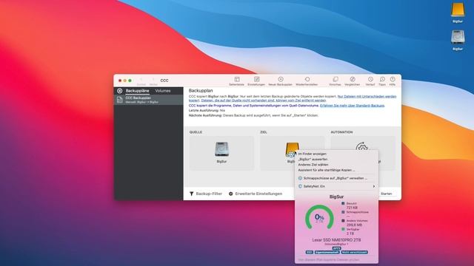Screen dimensions: 474x266
Task: Open link "Dateien, die auf der Quelle nicht vorhanden"
Action: [x=264, y=100]
